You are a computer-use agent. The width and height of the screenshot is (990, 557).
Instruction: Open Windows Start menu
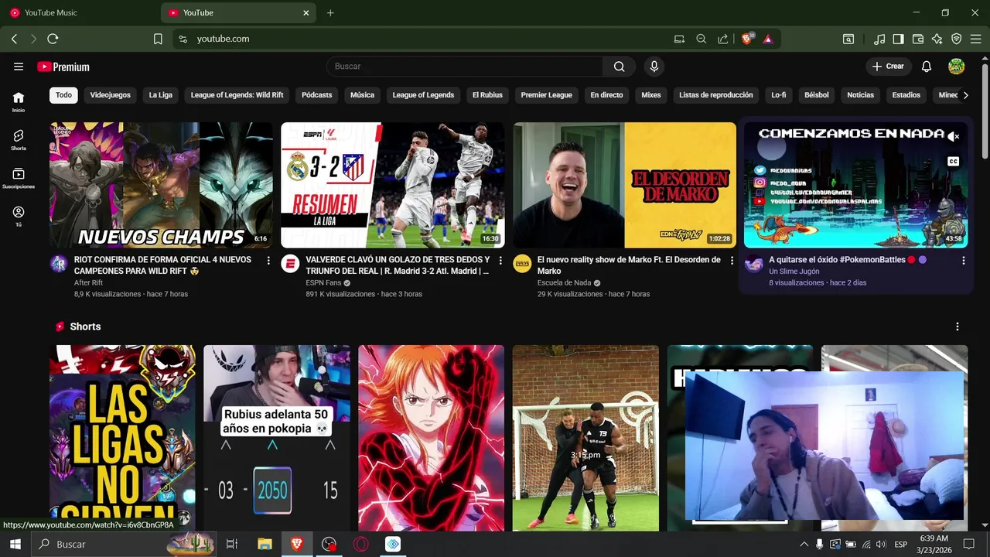(15, 545)
